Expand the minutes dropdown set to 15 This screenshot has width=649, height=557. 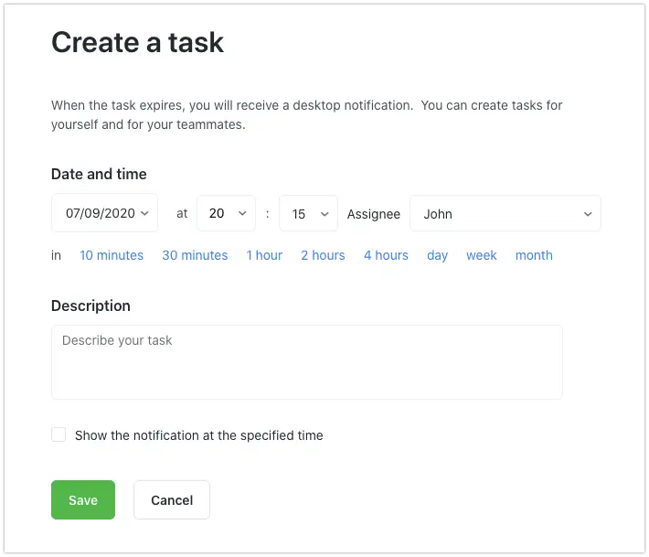[x=308, y=213]
